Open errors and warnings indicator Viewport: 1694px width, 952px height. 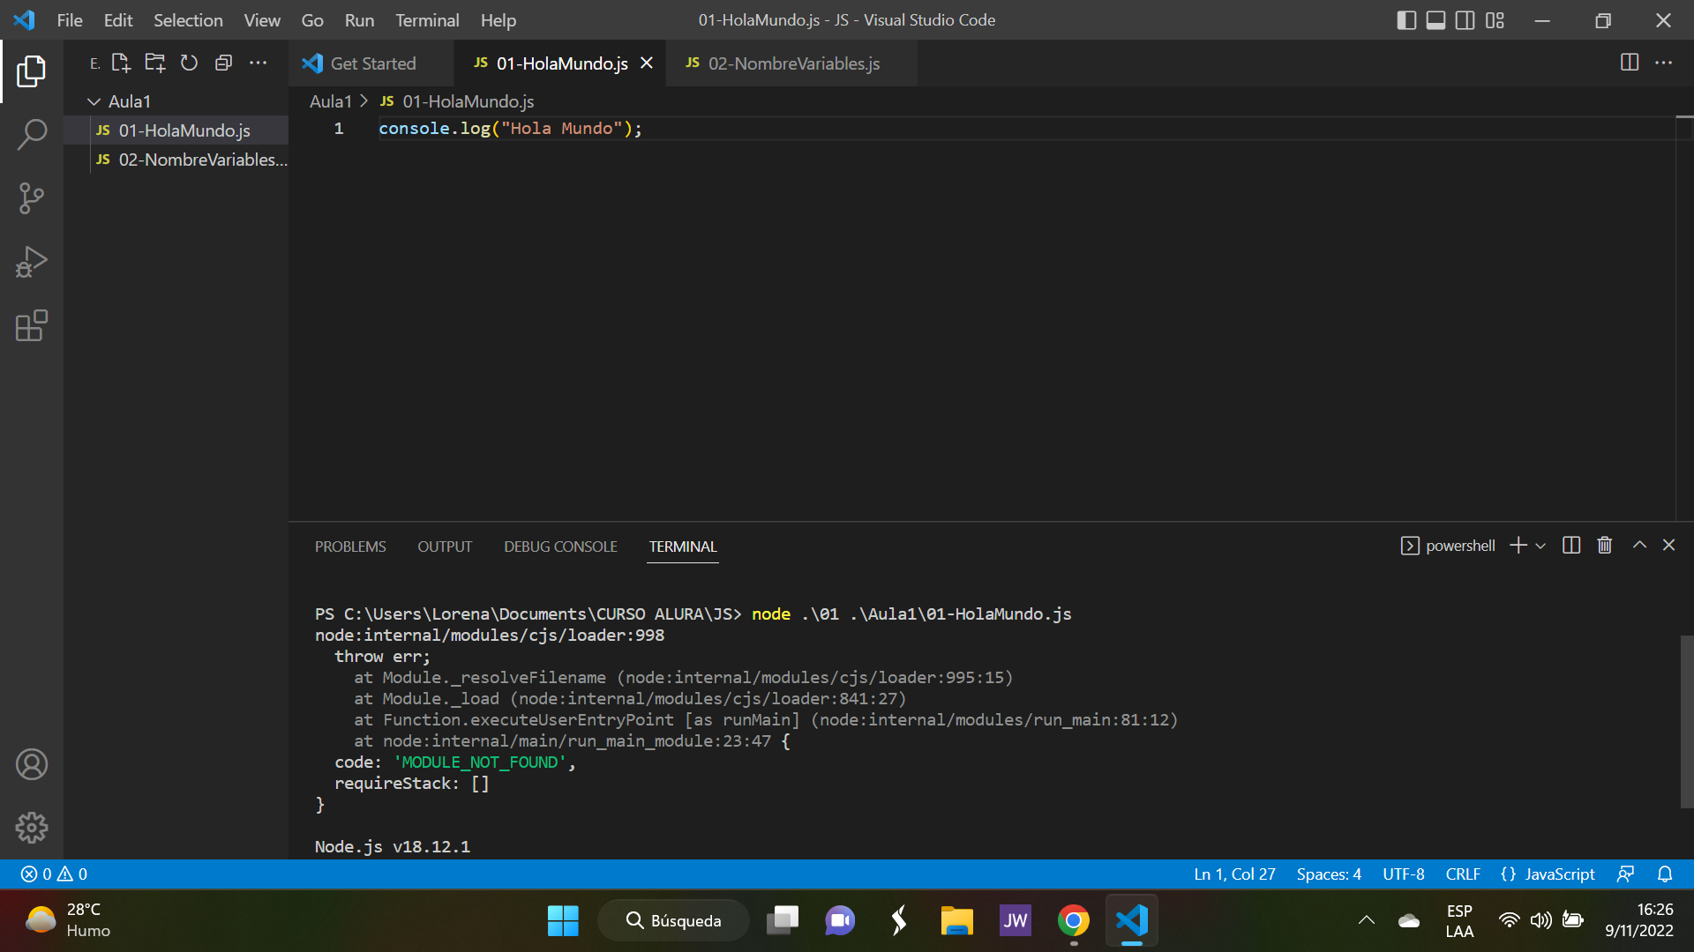pyautogui.click(x=54, y=874)
